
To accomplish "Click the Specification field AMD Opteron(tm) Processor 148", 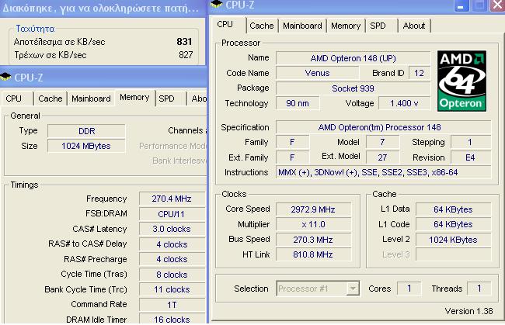I will pyautogui.click(x=383, y=127).
